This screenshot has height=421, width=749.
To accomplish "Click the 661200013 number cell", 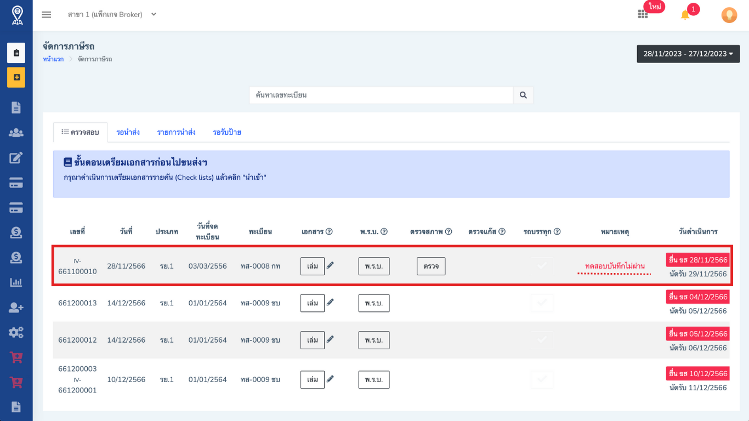I will (x=77, y=303).
